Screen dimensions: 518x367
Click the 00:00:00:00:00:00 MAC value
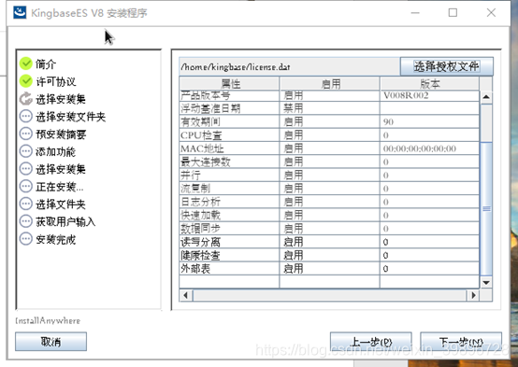pos(420,148)
